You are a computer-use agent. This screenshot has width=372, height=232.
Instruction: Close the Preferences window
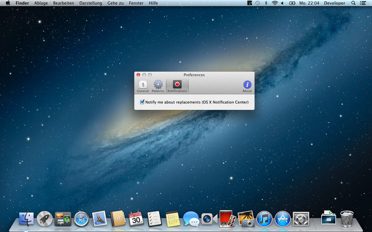coord(138,75)
